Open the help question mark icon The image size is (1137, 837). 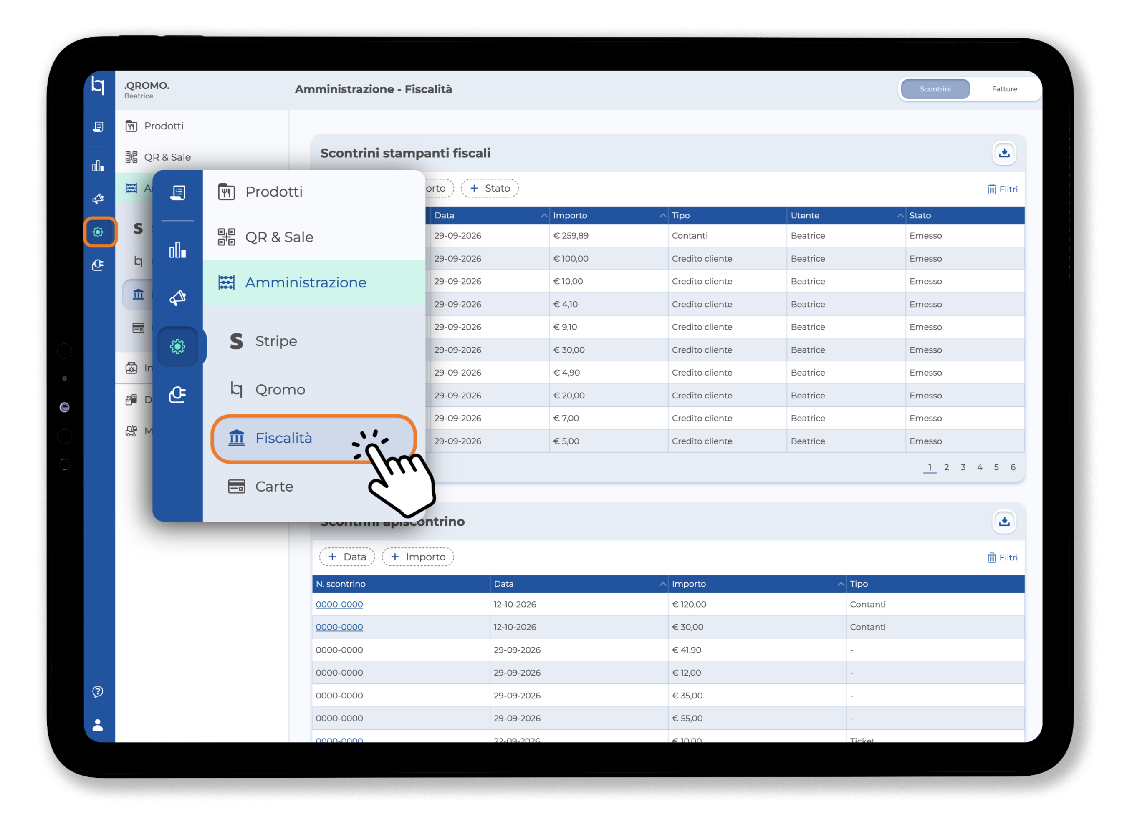pyautogui.click(x=98, y=692)
